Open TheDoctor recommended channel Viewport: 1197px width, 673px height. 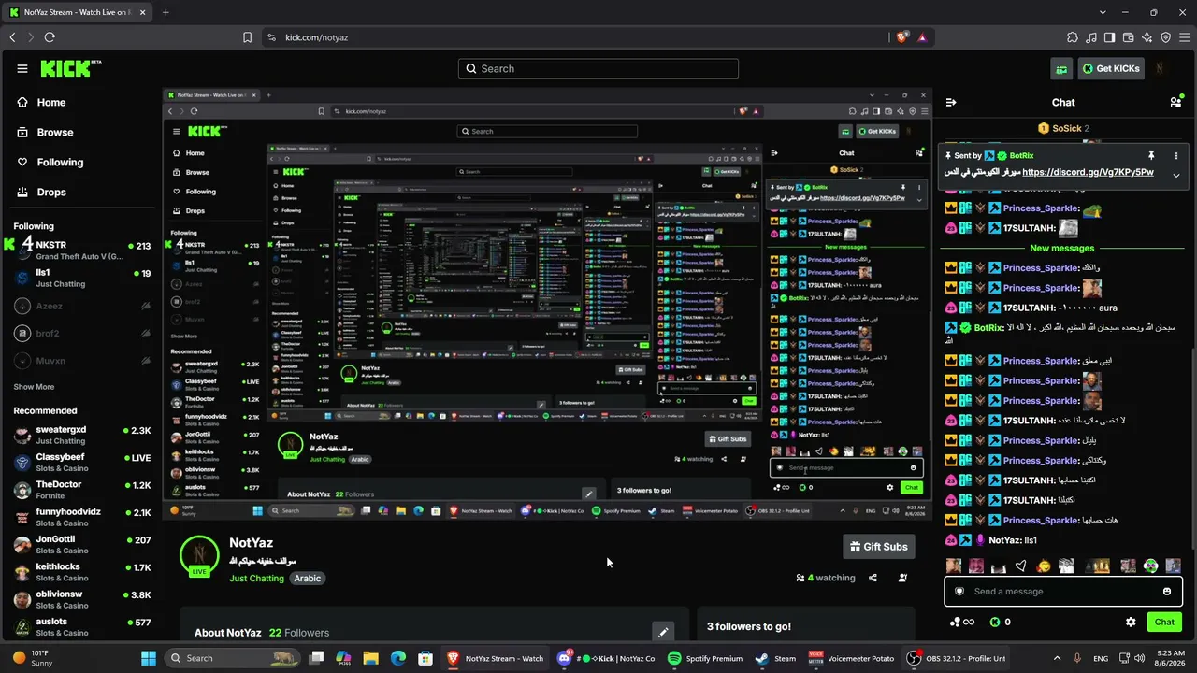[x=82, y=490]
